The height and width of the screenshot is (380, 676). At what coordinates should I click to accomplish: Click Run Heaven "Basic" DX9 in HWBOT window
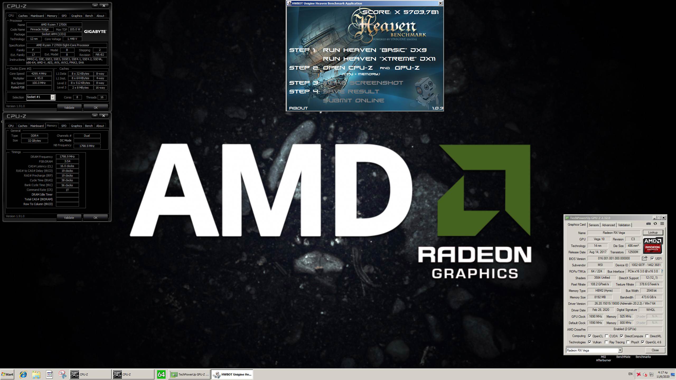[375, 50]
